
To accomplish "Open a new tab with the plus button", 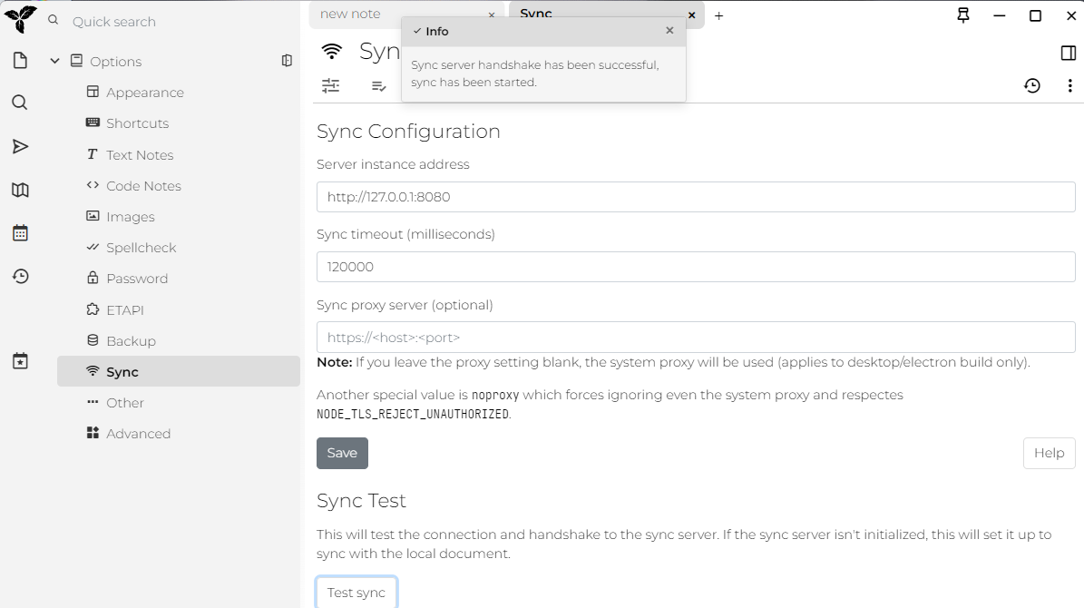I will click(x=718, y=15).
